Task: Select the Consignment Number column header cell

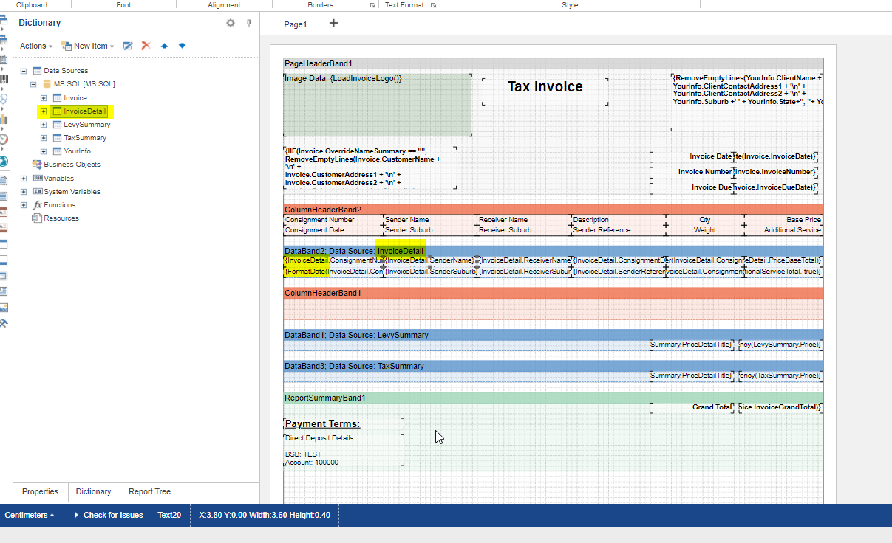Action: click(333, 220)
